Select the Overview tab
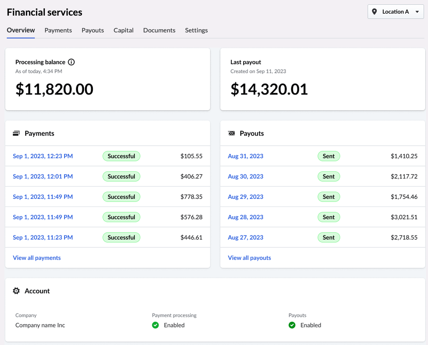 [21, 30]
